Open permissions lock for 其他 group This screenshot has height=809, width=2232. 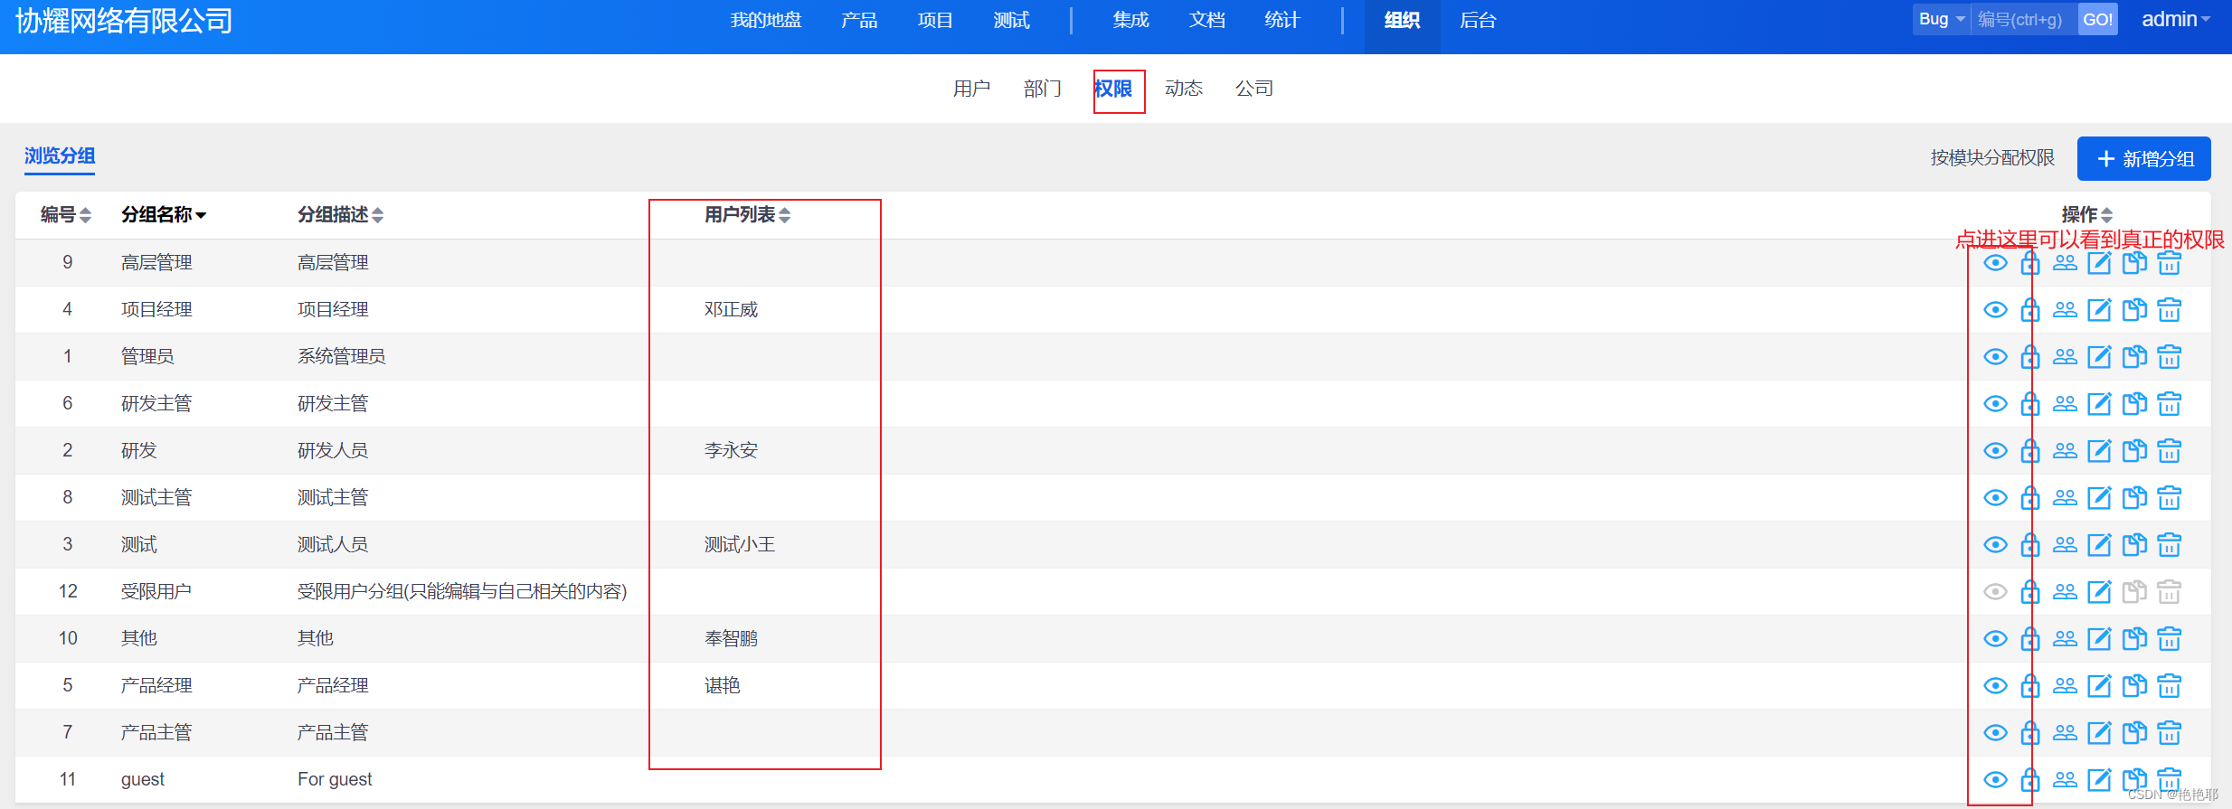click(2030, 639)
